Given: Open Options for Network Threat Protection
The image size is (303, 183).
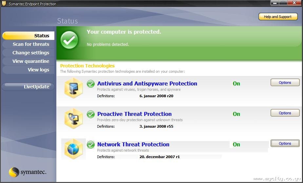Looking at the screenshot, I should click(285, 143).
